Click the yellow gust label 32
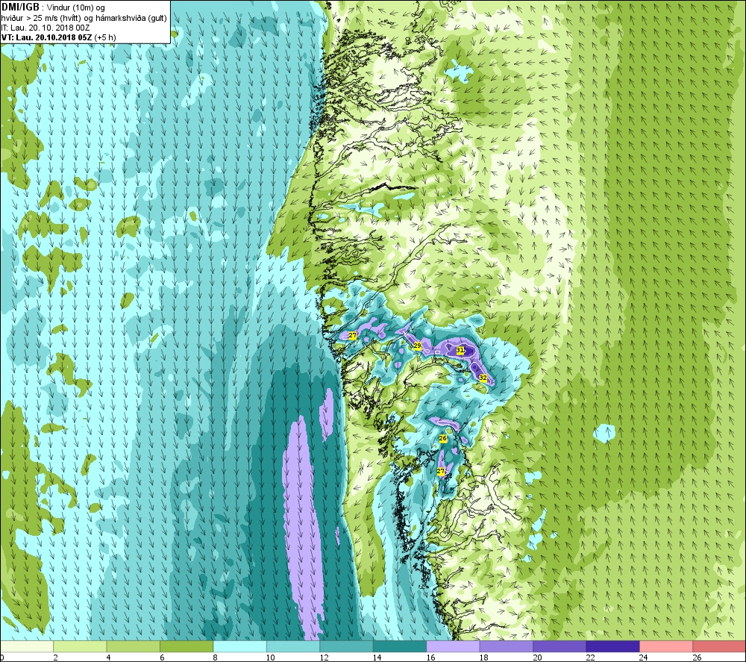The width and height of the screenshot is (746, 662). [x=483, y=378]
